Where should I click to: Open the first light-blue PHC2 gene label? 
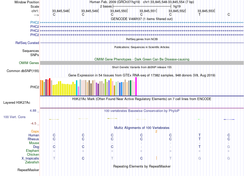(x=35, y=22)
